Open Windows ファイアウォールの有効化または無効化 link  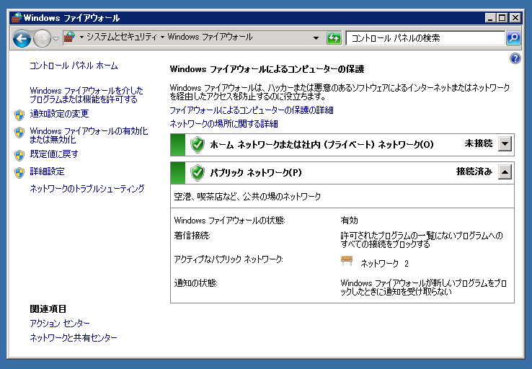click(x=89, y=135)
